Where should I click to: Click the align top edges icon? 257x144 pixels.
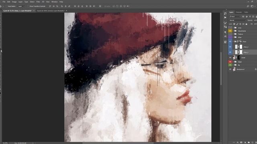50,6
